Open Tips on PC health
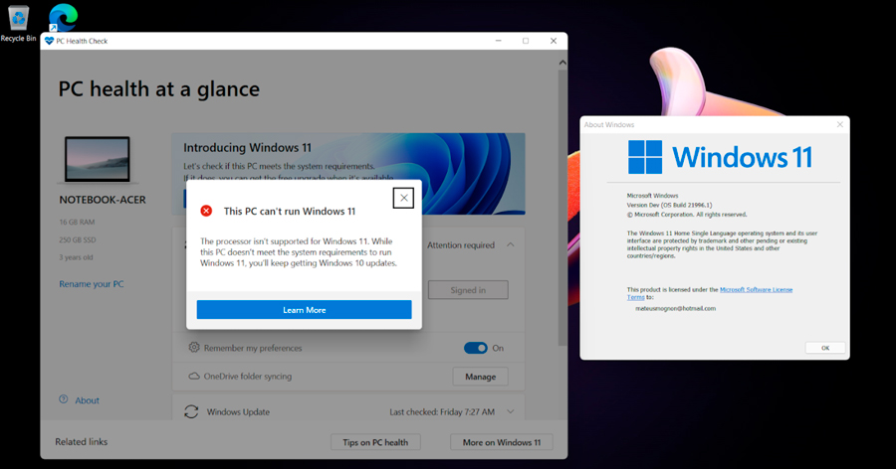The width and height of the screenshot is (896, 469). (x=375, y=442)
